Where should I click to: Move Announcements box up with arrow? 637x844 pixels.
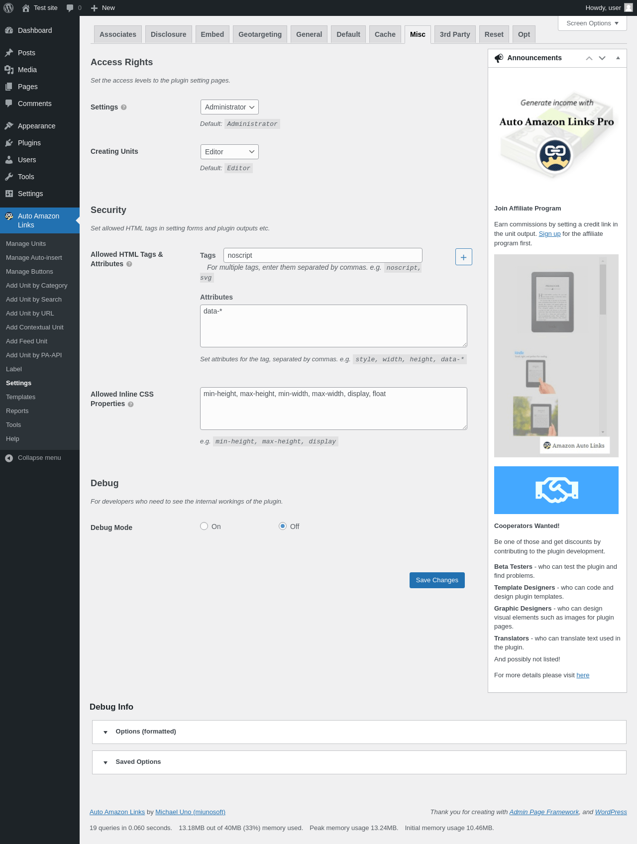589,58
